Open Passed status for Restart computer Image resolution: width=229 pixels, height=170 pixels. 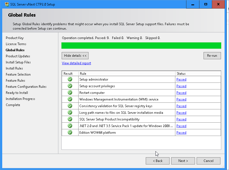[181, 93]
